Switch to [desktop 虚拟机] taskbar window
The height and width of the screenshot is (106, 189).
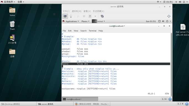point(18,104)
